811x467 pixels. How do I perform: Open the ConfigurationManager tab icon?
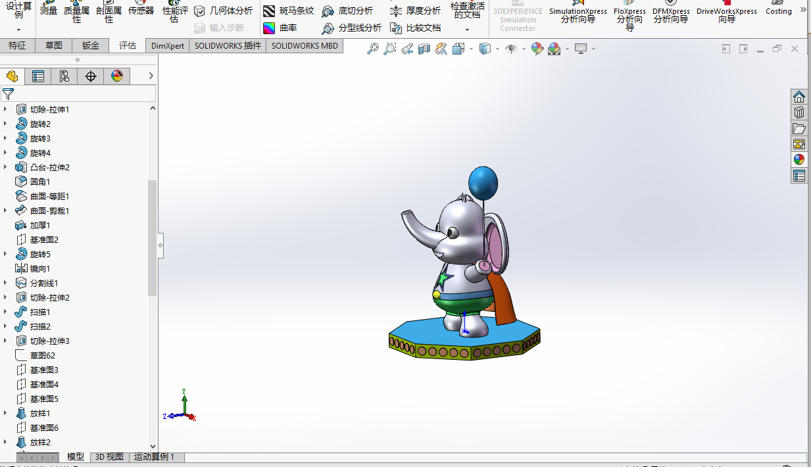tap(64, 76)
